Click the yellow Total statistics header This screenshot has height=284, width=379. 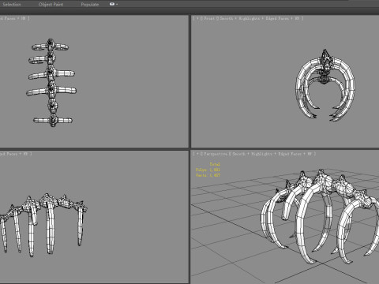click(215, 164)
